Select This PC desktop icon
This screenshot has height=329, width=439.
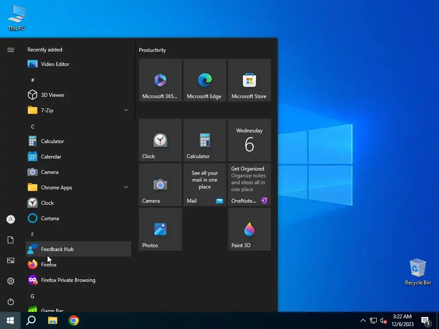pos(17,18)
